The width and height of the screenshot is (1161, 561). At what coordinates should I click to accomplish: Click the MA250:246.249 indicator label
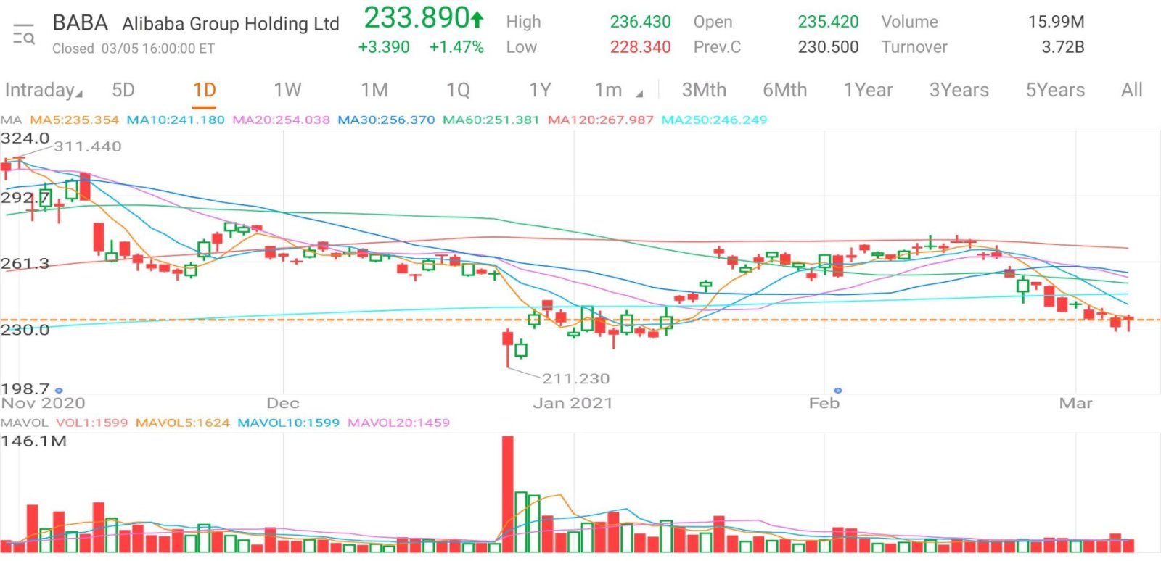click(x=714, y=120)
